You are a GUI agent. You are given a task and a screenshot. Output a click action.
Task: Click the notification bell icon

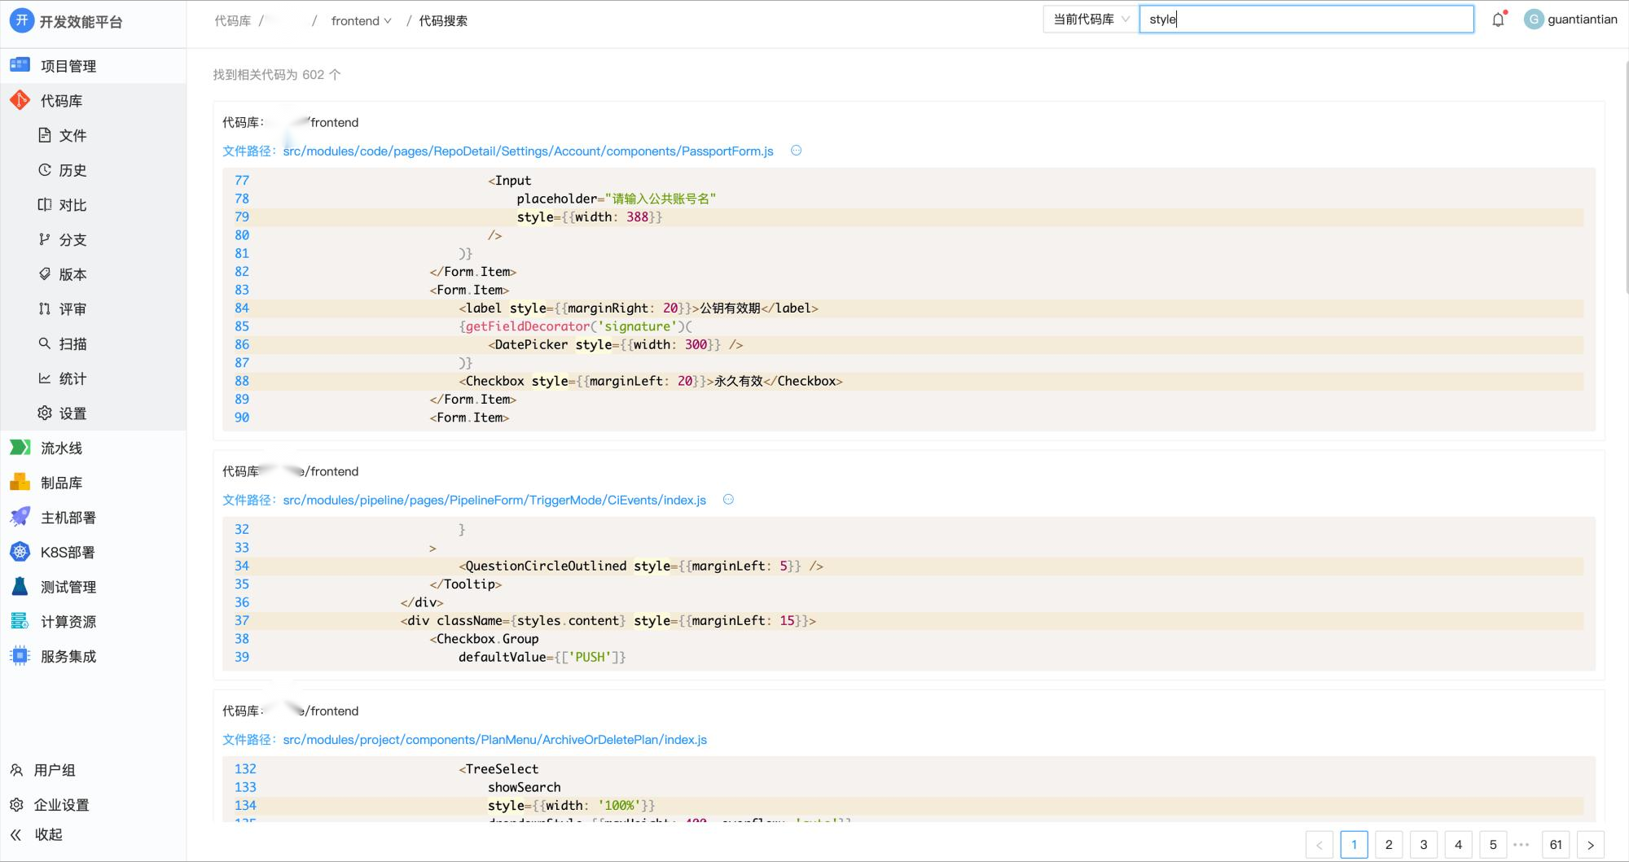point(1498,20)
